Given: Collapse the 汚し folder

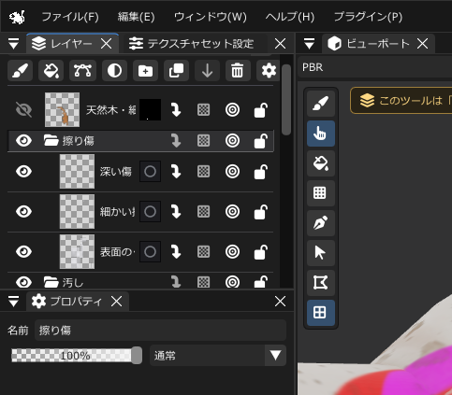Looking at the screenshot, I should click(51, 282).
